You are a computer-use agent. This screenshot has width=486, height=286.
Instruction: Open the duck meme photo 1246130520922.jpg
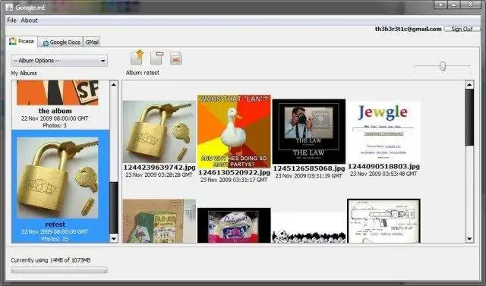(x=234, y=131)
